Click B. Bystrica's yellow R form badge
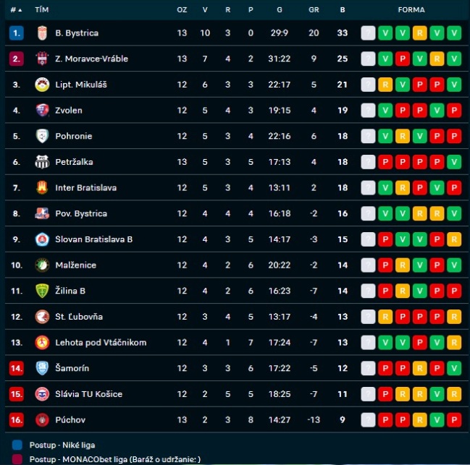The height and width of the screenshot is (465, 470). (419, 33)
